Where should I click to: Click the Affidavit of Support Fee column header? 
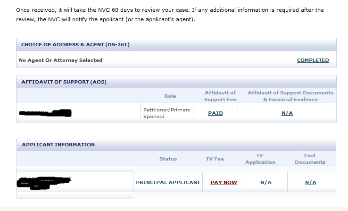click(220, 96)
